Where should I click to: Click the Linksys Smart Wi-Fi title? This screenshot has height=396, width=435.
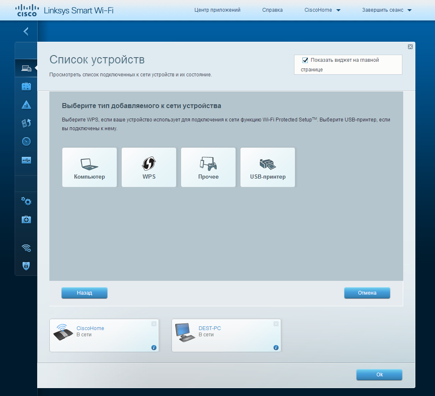pos(79,10)
